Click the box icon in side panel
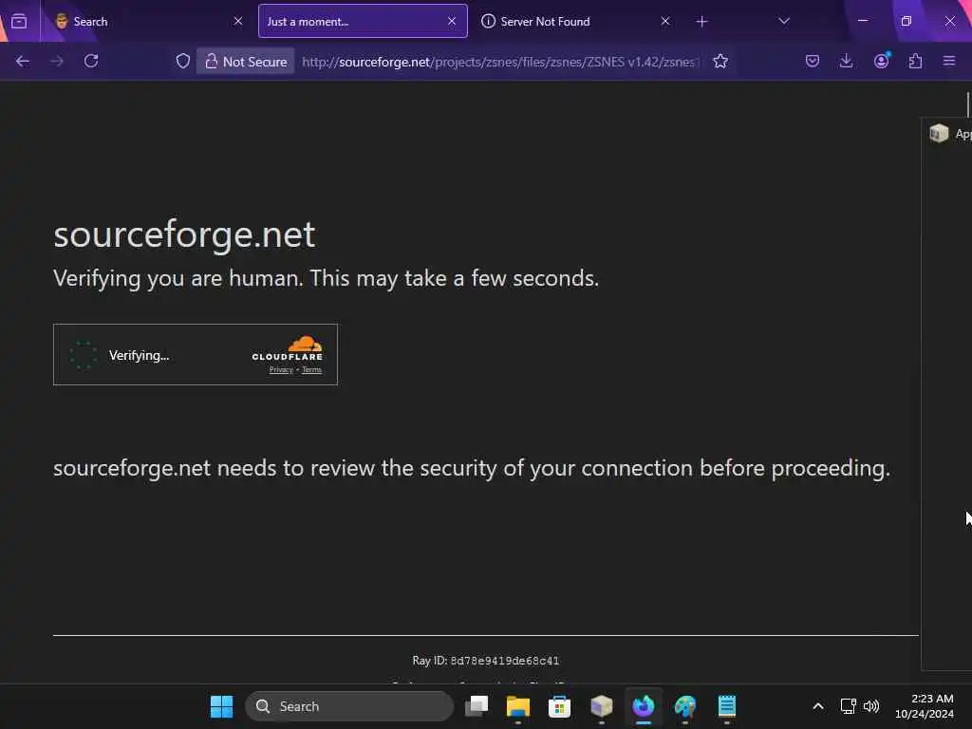This screenshot has width=972, height=729. pos(939,133)
